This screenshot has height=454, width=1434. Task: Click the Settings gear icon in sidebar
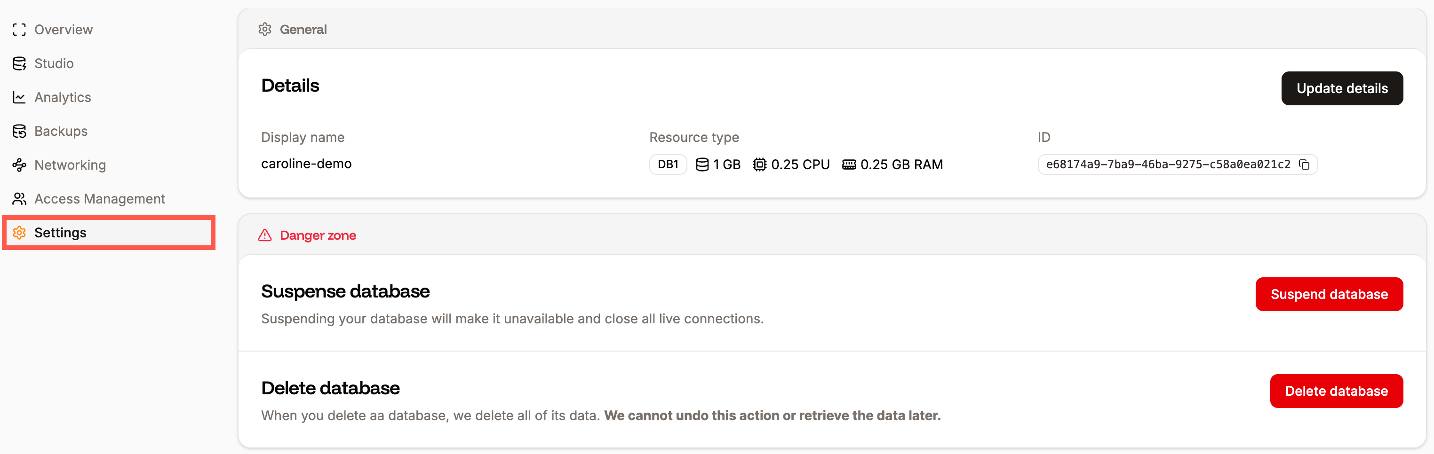point(19,233)
